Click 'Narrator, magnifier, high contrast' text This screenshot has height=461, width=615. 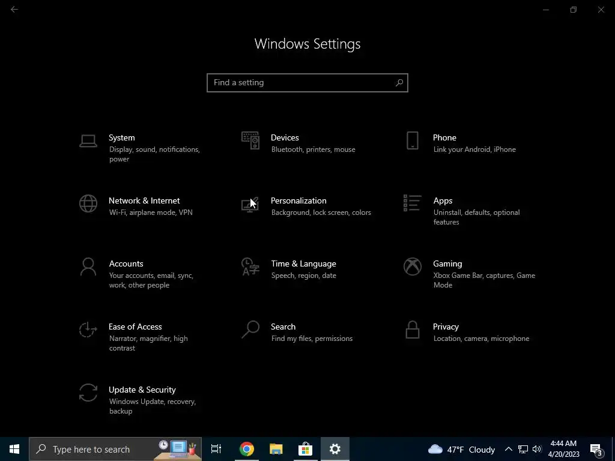coord(148,343)
